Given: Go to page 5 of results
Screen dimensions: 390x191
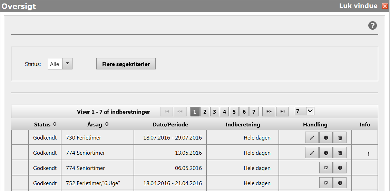Looking at the screenshot, I should [234, 112].
